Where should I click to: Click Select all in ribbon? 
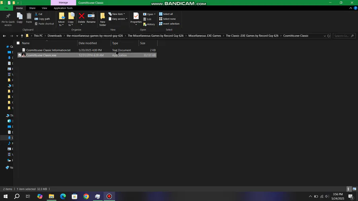pyautogui.click(x=166, y=14)
